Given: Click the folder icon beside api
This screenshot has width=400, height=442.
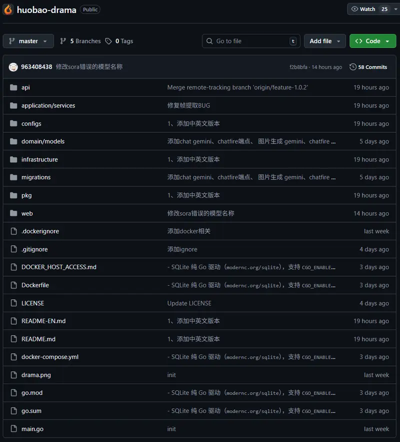Looking at the screenshot, I should point(13,87).
